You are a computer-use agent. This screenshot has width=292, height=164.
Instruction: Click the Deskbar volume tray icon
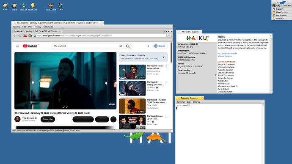tap(279, 5)
